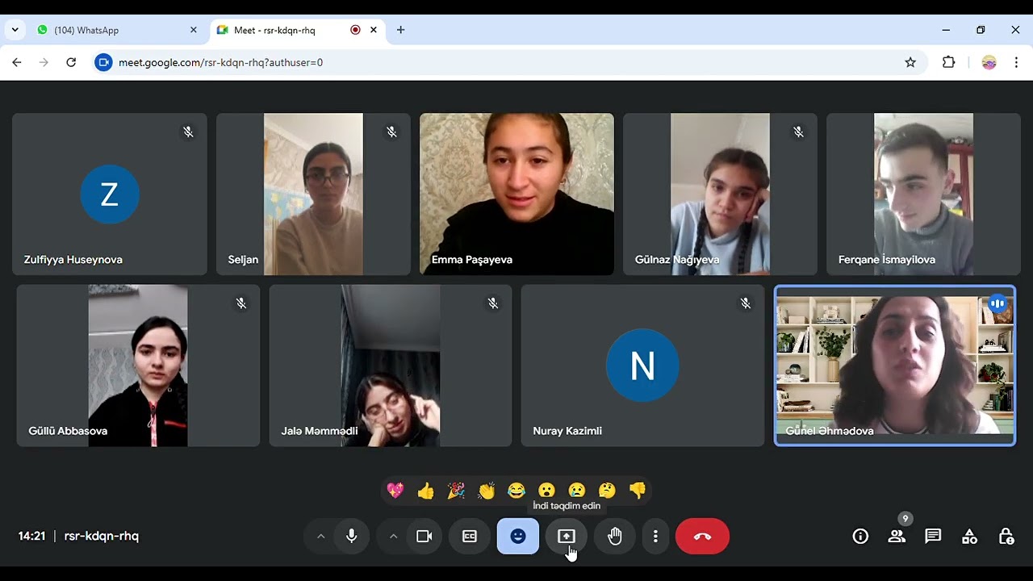
Task: Send the thumbs up reaction
Action: pos(426,491)
